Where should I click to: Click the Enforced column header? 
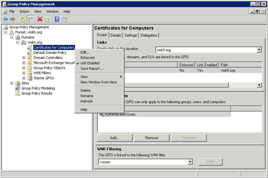(186, 65)
